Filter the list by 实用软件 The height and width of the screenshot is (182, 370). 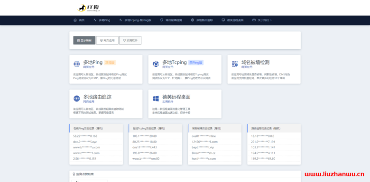(x=130, y=40)
